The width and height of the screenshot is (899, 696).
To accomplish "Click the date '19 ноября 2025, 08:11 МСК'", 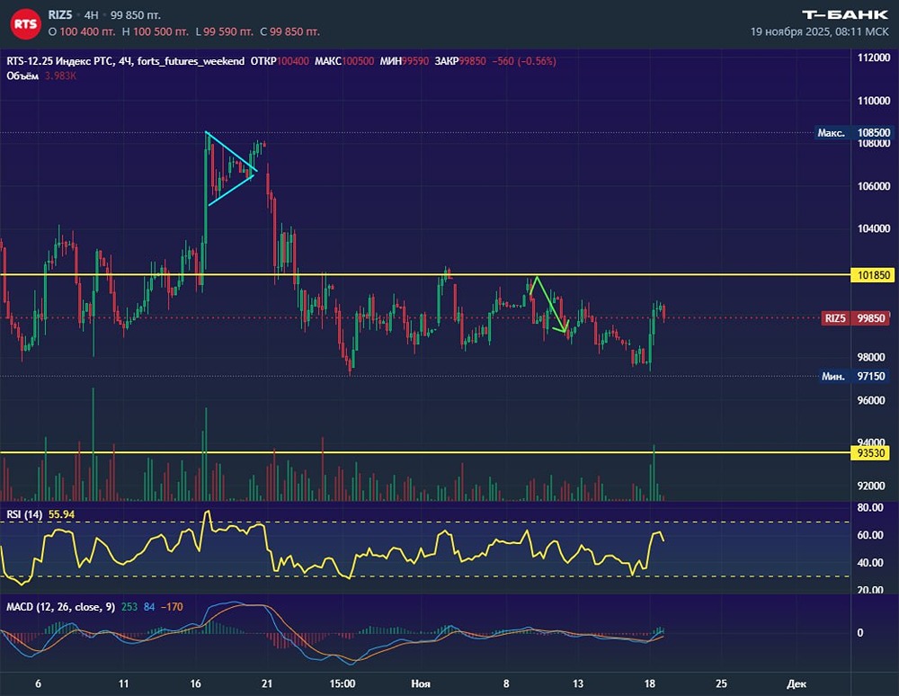I will click(x=819, y=31).
